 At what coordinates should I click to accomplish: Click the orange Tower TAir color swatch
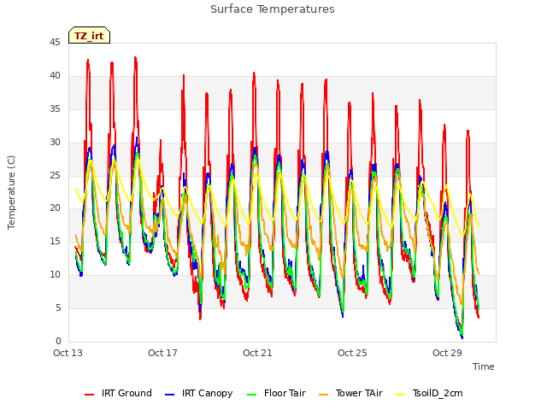(x=323, y=395)
